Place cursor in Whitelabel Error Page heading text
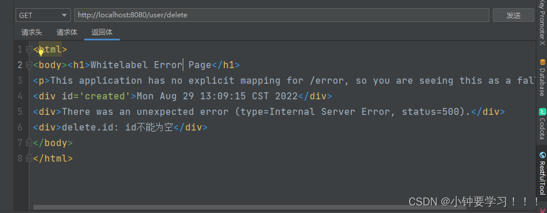This screenshot has height=213, width=547. pos(150,65)
